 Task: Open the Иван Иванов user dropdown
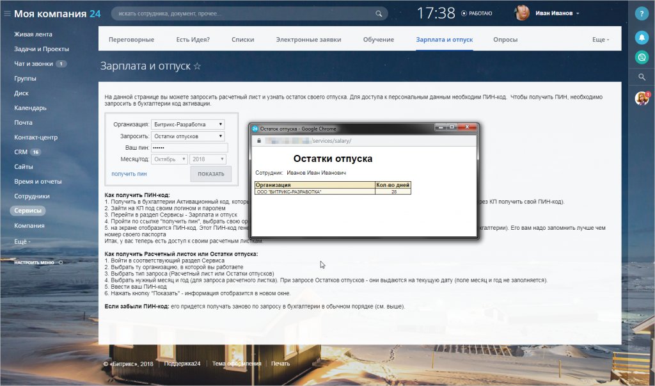coord(557,13)
